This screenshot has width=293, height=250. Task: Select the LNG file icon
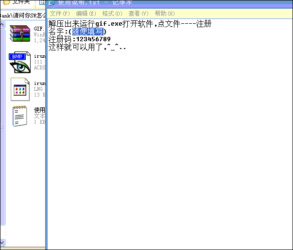pyautogui.click(x=20, y=89)
